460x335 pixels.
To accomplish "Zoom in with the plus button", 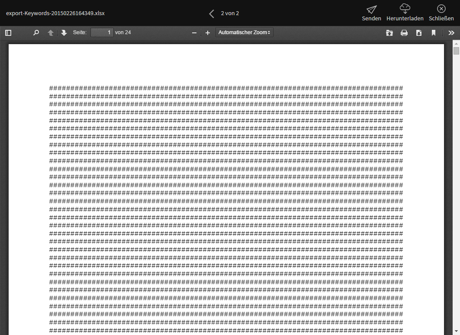I will coord(208,33).
